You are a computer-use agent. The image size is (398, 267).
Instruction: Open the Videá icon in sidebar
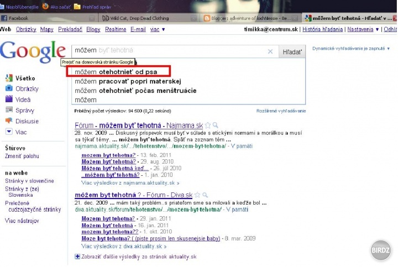tap(9, 99)
